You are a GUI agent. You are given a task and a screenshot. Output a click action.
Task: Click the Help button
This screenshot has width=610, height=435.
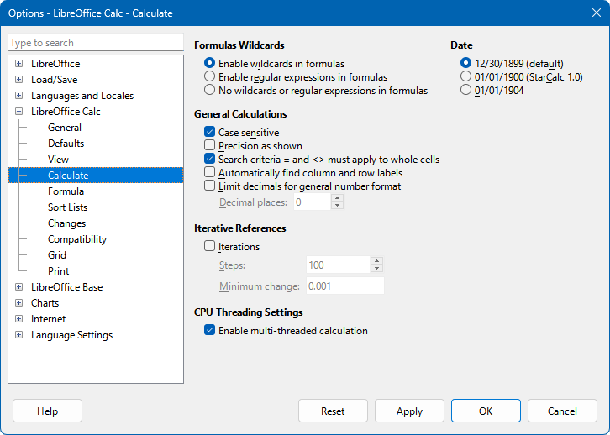pyautogui.click(x=47, y=411)
